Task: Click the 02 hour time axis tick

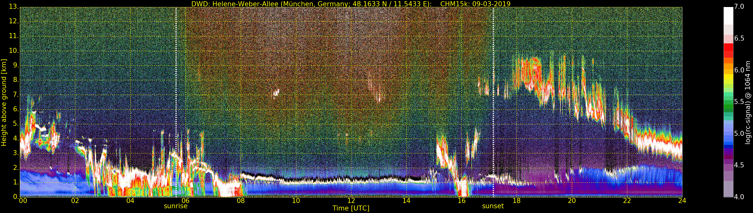Action: pos(75,201)
